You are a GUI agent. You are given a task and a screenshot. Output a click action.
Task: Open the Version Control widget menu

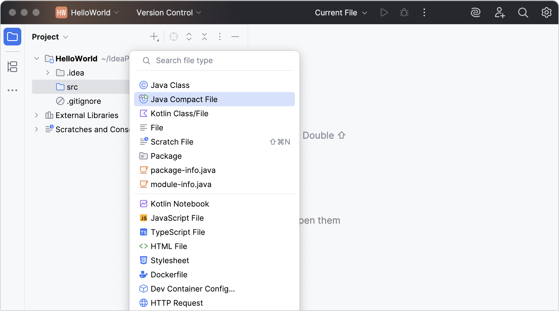click(x=168, y=12)
